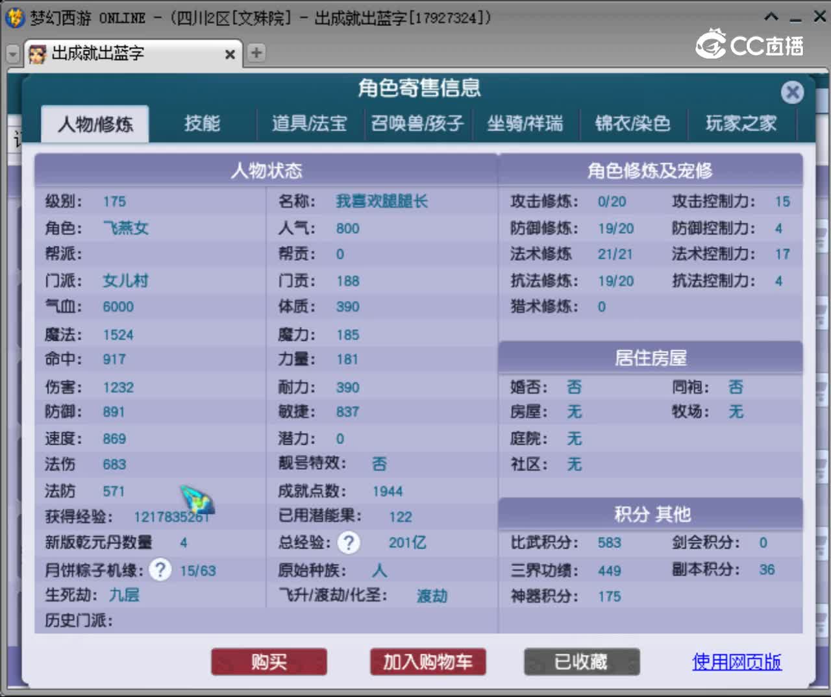
Task: Open the help icon beside 月饼粽子机缘
Action: (x=160, y=570)
